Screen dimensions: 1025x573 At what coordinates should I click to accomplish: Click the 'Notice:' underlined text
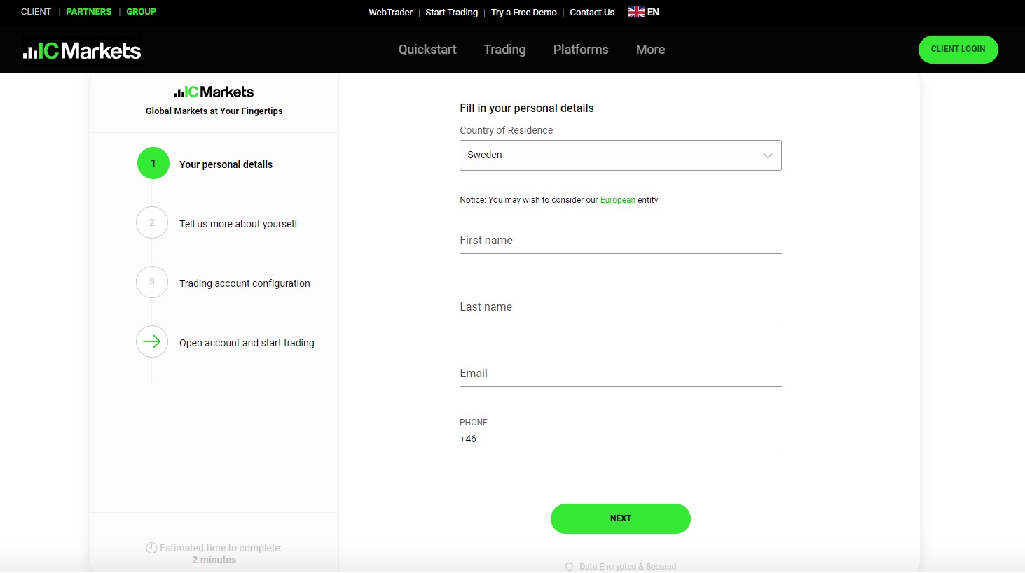473,200
